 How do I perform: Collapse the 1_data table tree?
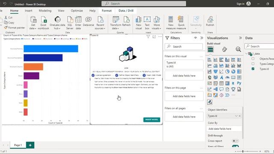[247, 53]
